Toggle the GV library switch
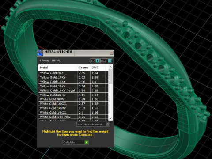Viewport: 212px width, 159px height. pos(95,61)
